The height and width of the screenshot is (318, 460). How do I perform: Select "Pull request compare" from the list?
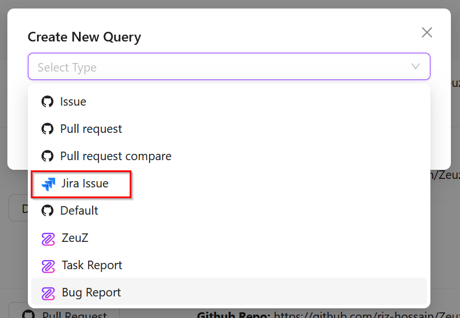115,156
